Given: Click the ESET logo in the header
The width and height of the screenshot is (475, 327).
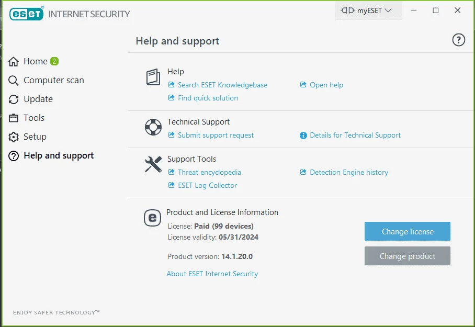Looking at the screenshot, I should [26, 14].
